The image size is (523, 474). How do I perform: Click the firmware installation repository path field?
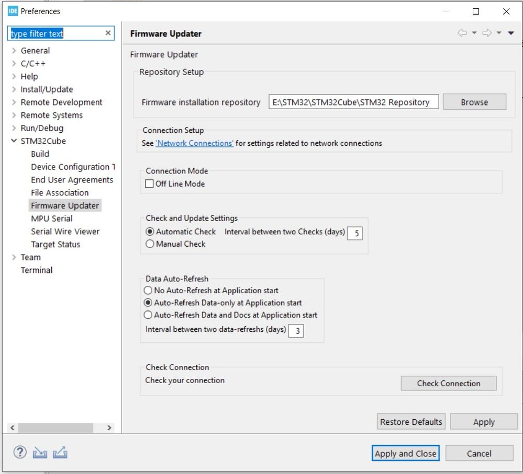pos(353,102)
